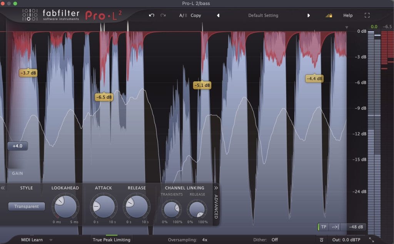Click the red gain reduction meter
Screen dimensions: 394x244
[387, 50]
